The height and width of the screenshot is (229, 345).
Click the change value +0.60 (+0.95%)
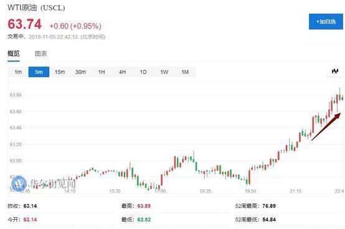pyautogui.click(x=75, y=26)
